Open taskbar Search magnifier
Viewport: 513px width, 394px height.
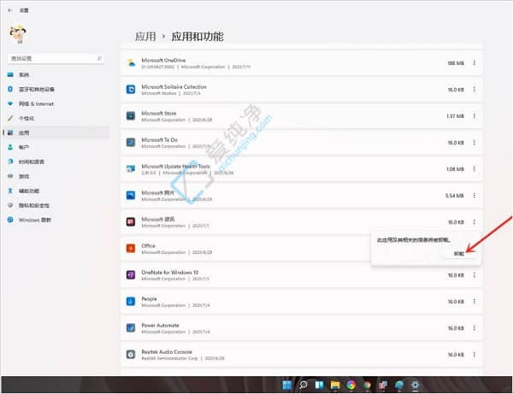(304, 385)
